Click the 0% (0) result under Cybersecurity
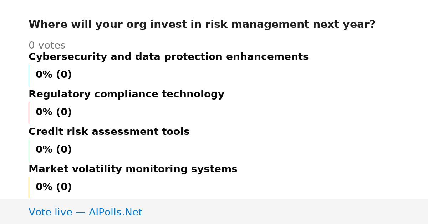428x224 pixels. [x=53, y=75]
